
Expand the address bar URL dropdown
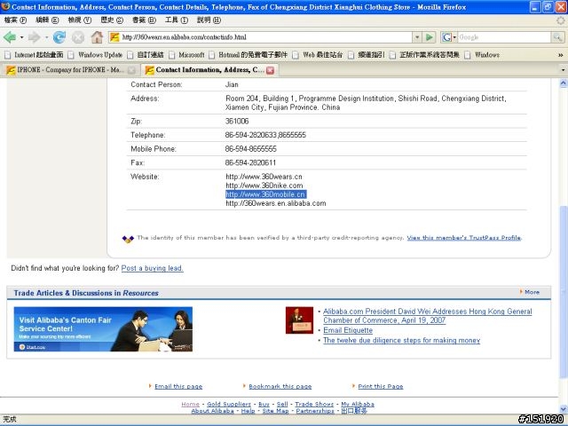click(417, 37)
